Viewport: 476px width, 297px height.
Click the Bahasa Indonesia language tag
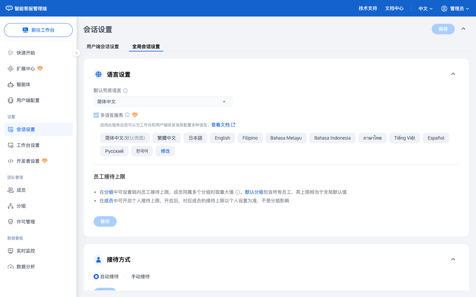coord(333,138)
